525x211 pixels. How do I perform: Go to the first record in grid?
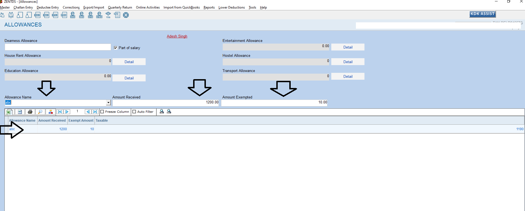coord(60,112)
